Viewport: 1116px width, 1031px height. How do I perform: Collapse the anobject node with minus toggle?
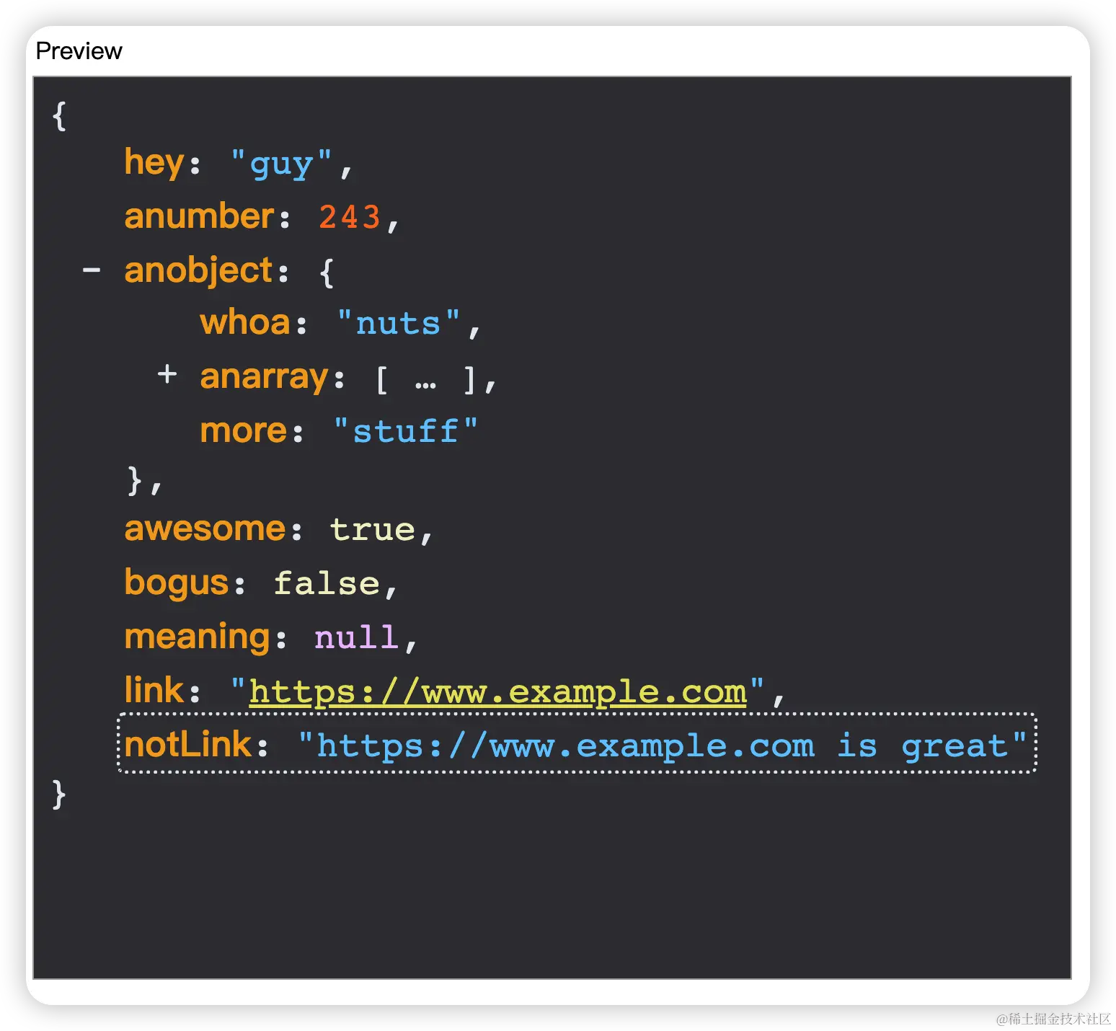[x=92, y=271]
